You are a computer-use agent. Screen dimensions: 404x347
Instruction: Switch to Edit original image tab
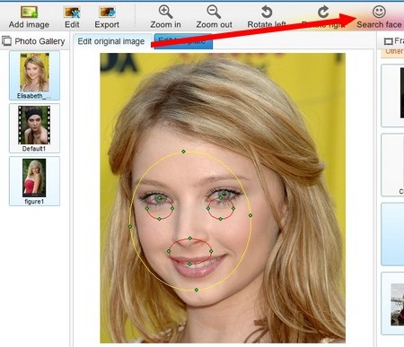pyautogui.click(x=111, y=41)
